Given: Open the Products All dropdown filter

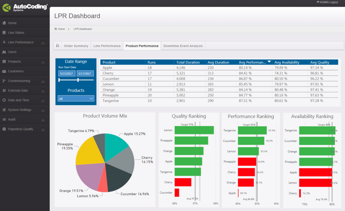Looking at the screenshot, I should (x=76, y=98).
